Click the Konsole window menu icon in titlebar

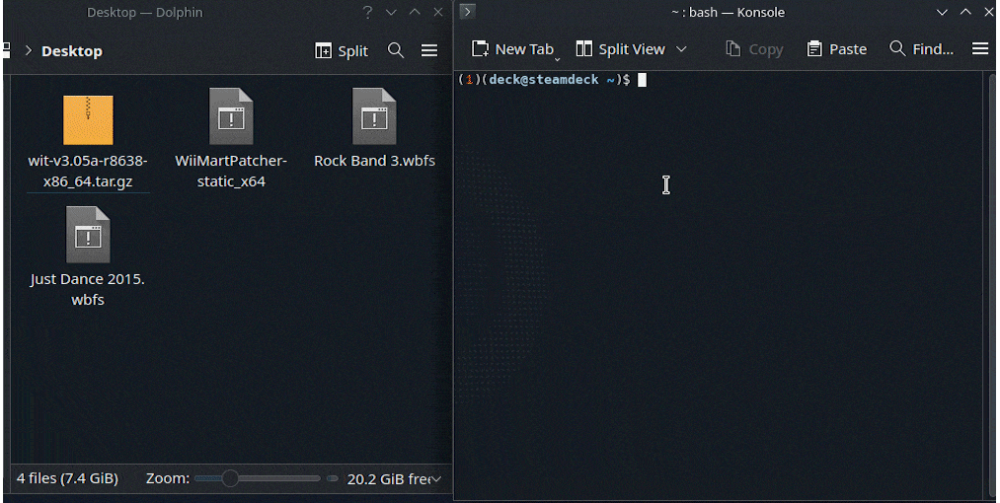coord(468,12)
